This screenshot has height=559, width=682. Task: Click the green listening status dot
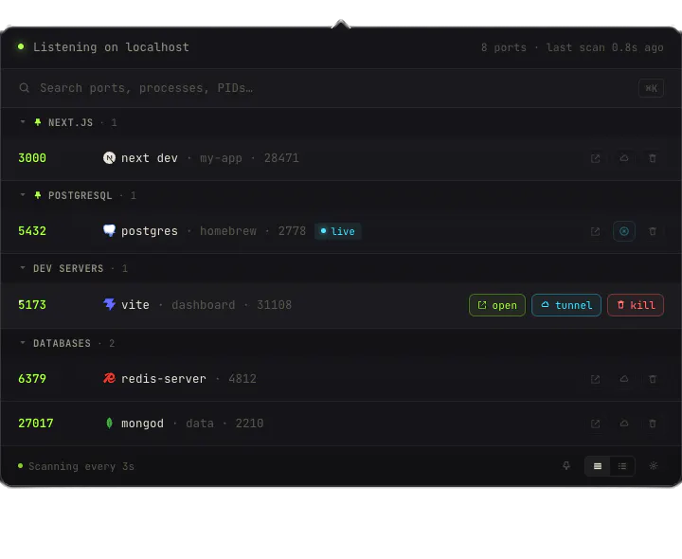point(21,46)
